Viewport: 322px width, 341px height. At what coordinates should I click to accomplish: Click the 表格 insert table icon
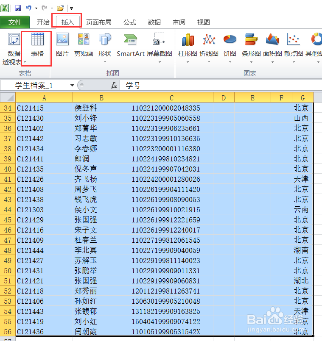point(37,39)
